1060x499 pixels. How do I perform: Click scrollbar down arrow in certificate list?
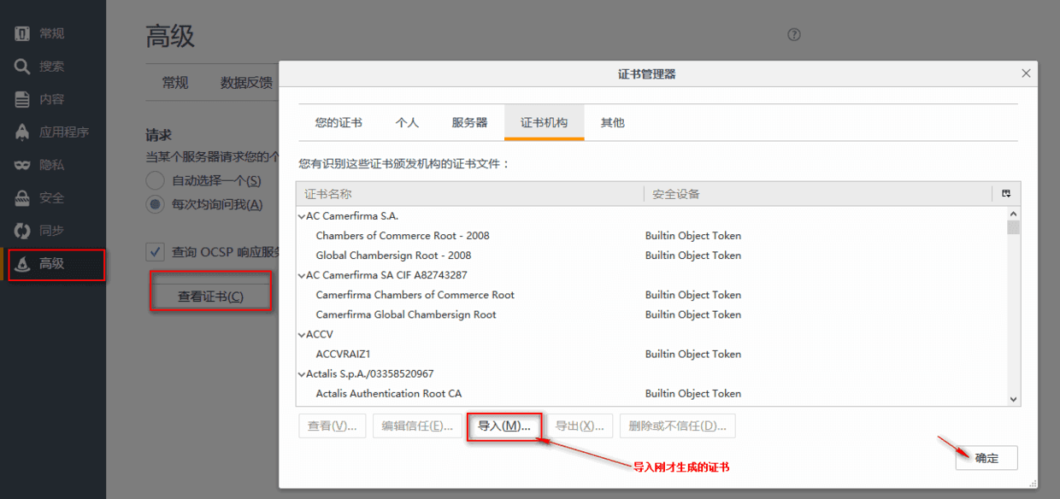pyautogui.click(x=1014, y=398)
